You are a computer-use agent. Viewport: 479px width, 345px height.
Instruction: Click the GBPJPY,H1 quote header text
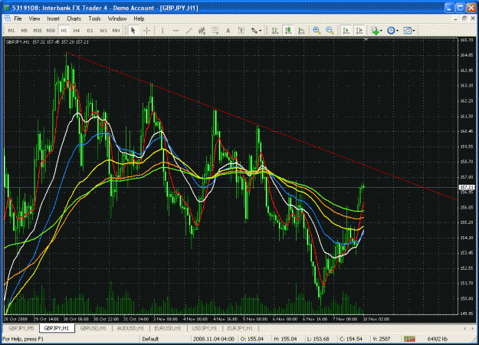[x=48, y=42]
